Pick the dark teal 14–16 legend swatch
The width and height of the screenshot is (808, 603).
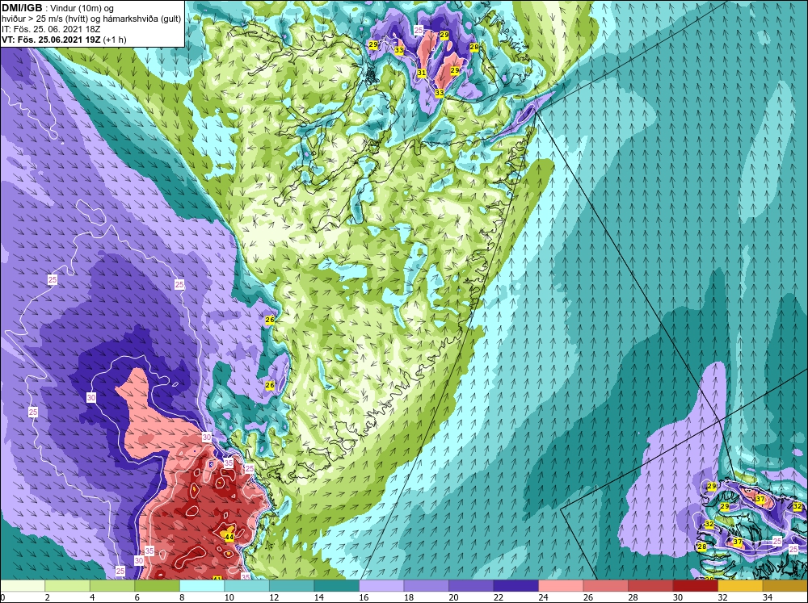tap(336, 585)
